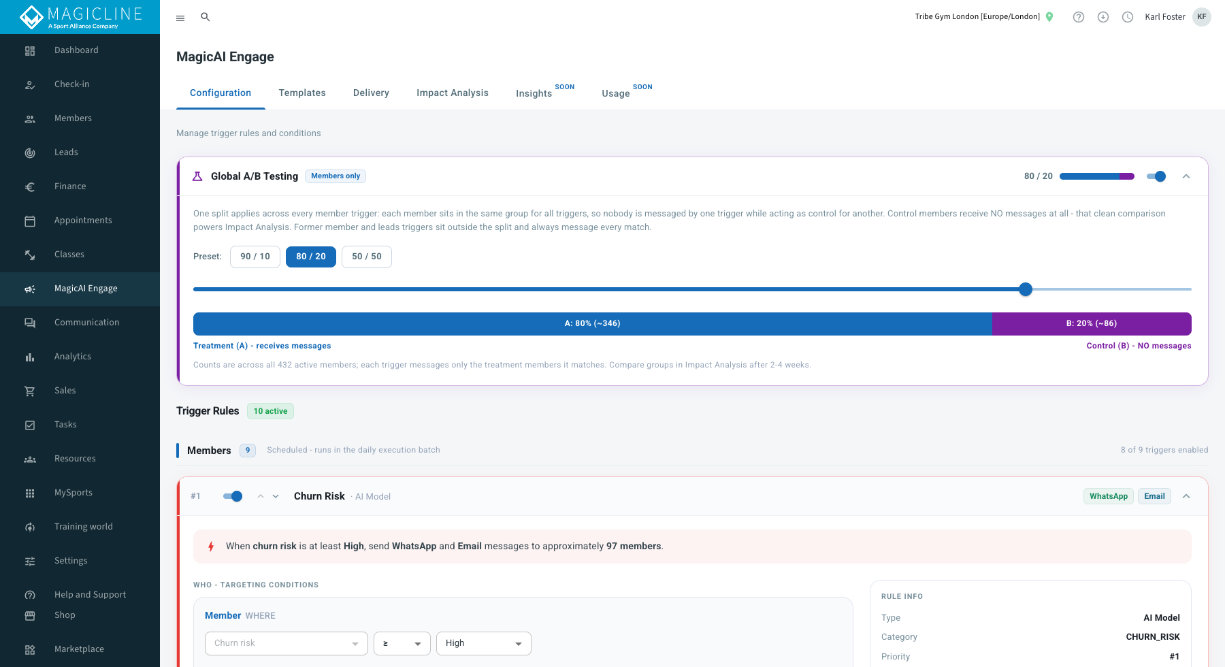Toggle the Churn Risk trigger switch
Image resolution: width=1225 pixels, height=667 pixels.
(233, 496)
